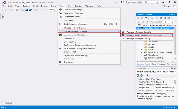Select Connect to Database menu entry
This screenshot has width=178, height=109.
(89, 13)
